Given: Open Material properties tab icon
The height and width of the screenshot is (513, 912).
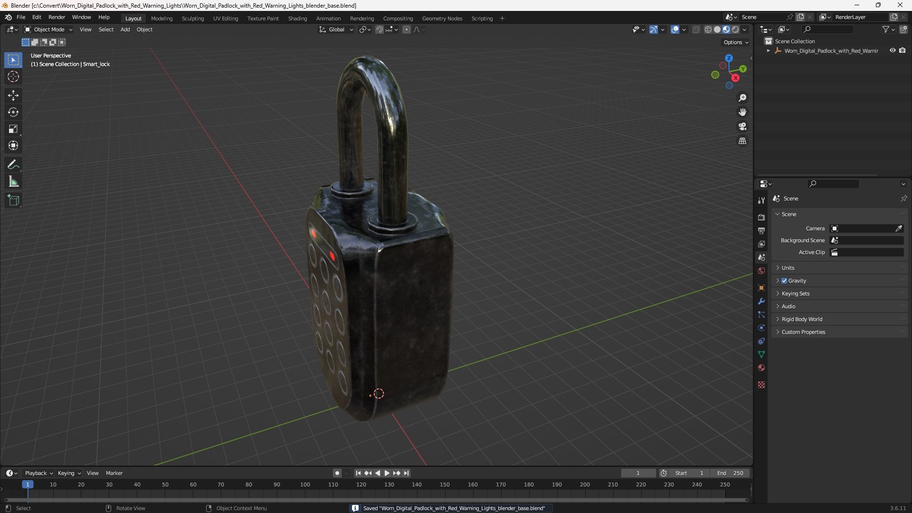Looking at the screenshot, I should click(x=761, y=368).
